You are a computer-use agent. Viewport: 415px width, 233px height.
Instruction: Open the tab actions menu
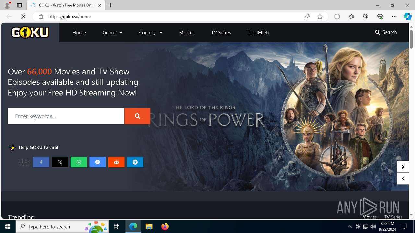[x=19, y=5]
